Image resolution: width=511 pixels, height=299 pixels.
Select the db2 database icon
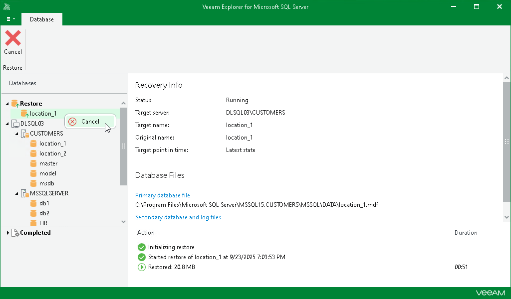(33, 213)
